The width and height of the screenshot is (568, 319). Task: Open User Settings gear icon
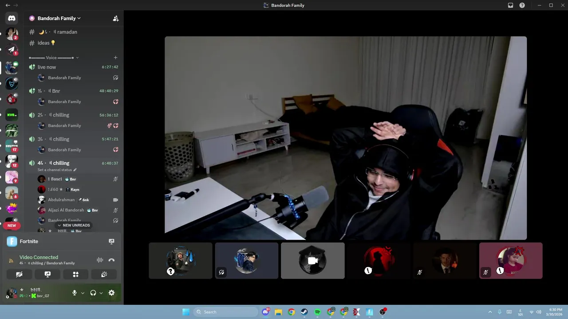pyautogui.click(x=111, y=293)
